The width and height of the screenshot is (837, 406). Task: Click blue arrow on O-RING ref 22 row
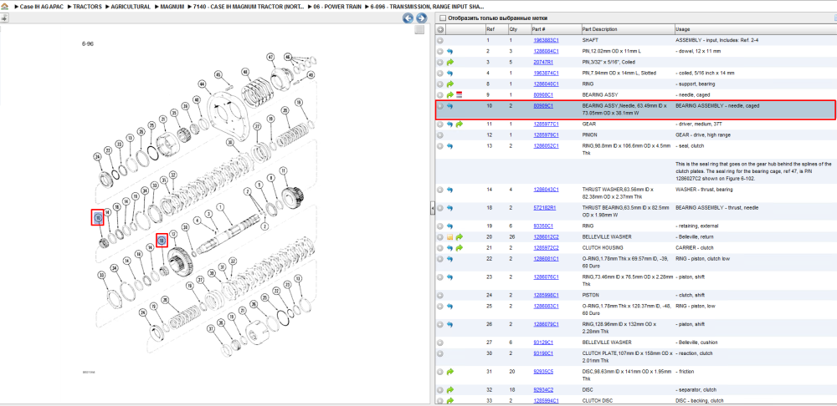point(450,258)
